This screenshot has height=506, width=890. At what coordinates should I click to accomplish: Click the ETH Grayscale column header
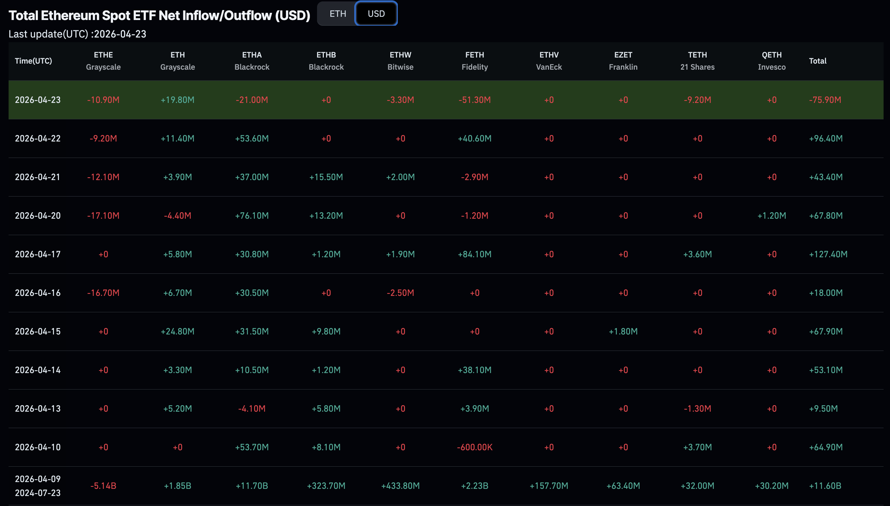point(178,61)
